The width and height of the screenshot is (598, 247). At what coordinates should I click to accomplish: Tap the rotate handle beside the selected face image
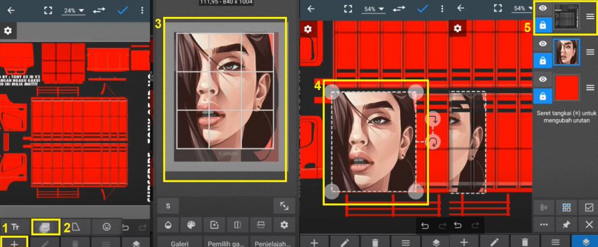click(433, 142)
